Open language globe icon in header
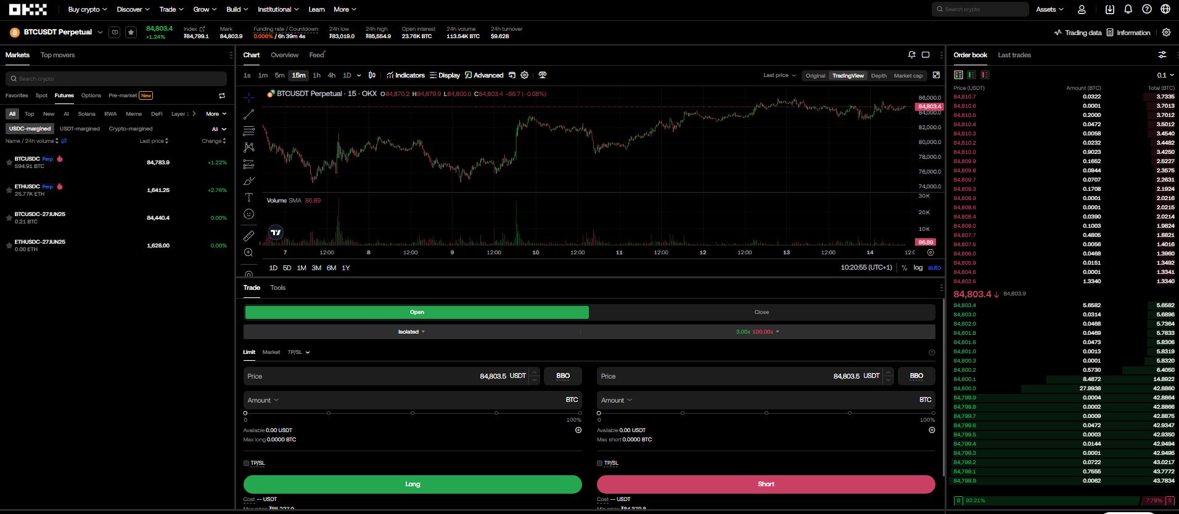Viewport: 1179px width, 514px height. [x=1165, y=9]
